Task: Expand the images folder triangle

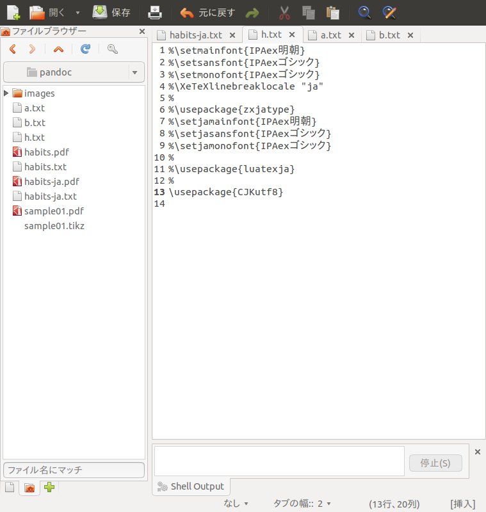Action: click(6, 93)
